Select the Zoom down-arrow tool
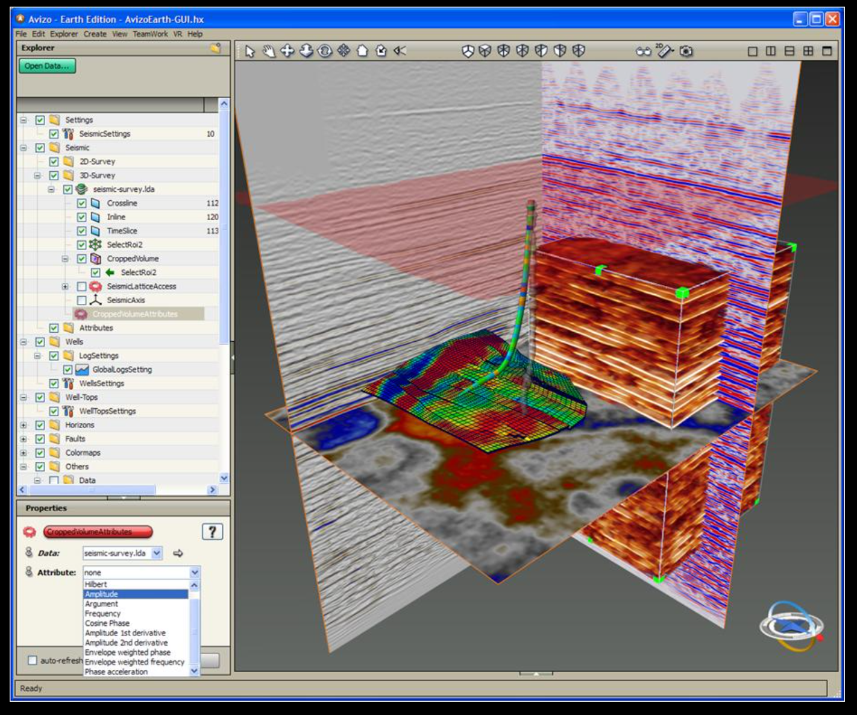 [306, 51]
